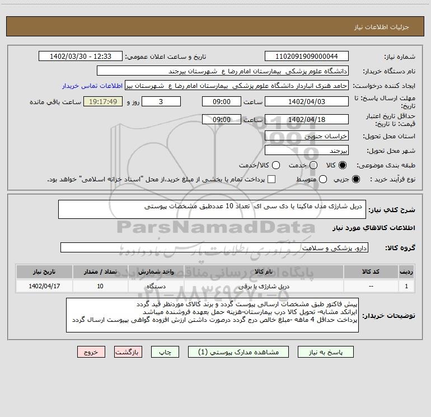The width and height of the screenshot is (431, 417).
Task: Select the کالا radio button
Action: (343, 165)
